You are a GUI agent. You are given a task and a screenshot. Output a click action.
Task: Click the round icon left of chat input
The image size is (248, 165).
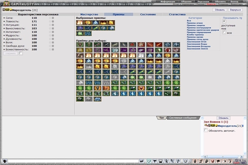coord(5,161)
